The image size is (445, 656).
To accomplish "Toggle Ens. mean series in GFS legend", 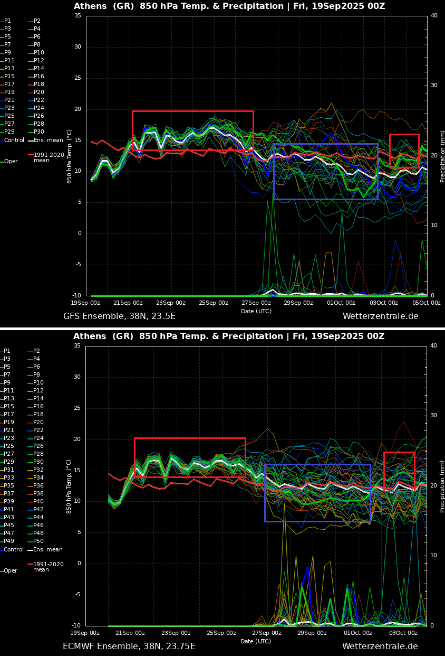I will click(x=47, y=140).
